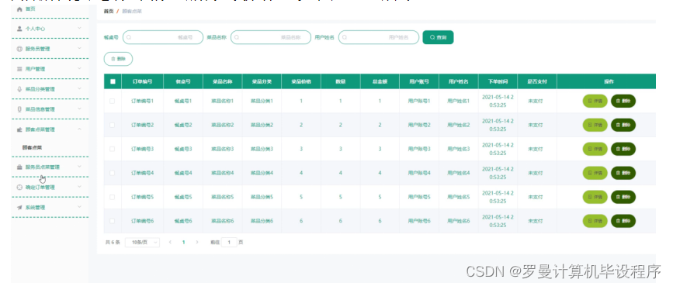Check the box for row 订单编号5
The height and width of the screenshot is (286, 673).
pos(113,197)
